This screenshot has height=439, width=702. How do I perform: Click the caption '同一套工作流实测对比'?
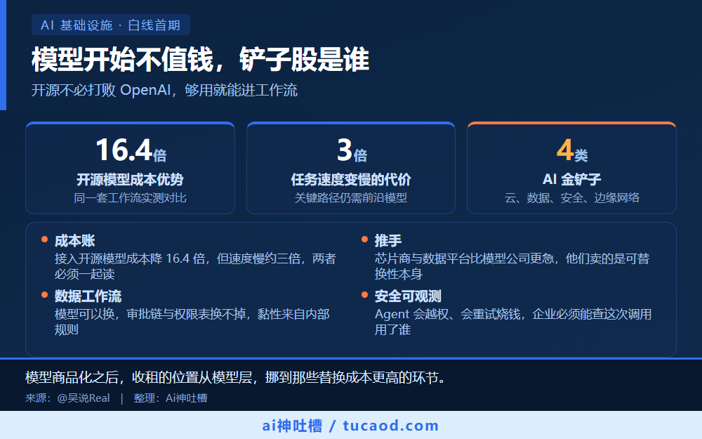coord(131,198)
